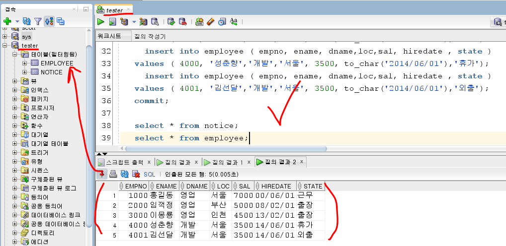This screenshot has width=506, height=246.
Task: Sort by EMPNO column header
Action: click(134, 186)
